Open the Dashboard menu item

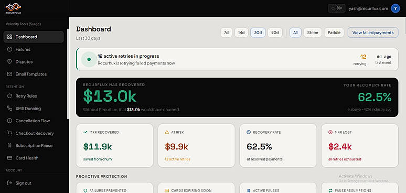(34, 37)
